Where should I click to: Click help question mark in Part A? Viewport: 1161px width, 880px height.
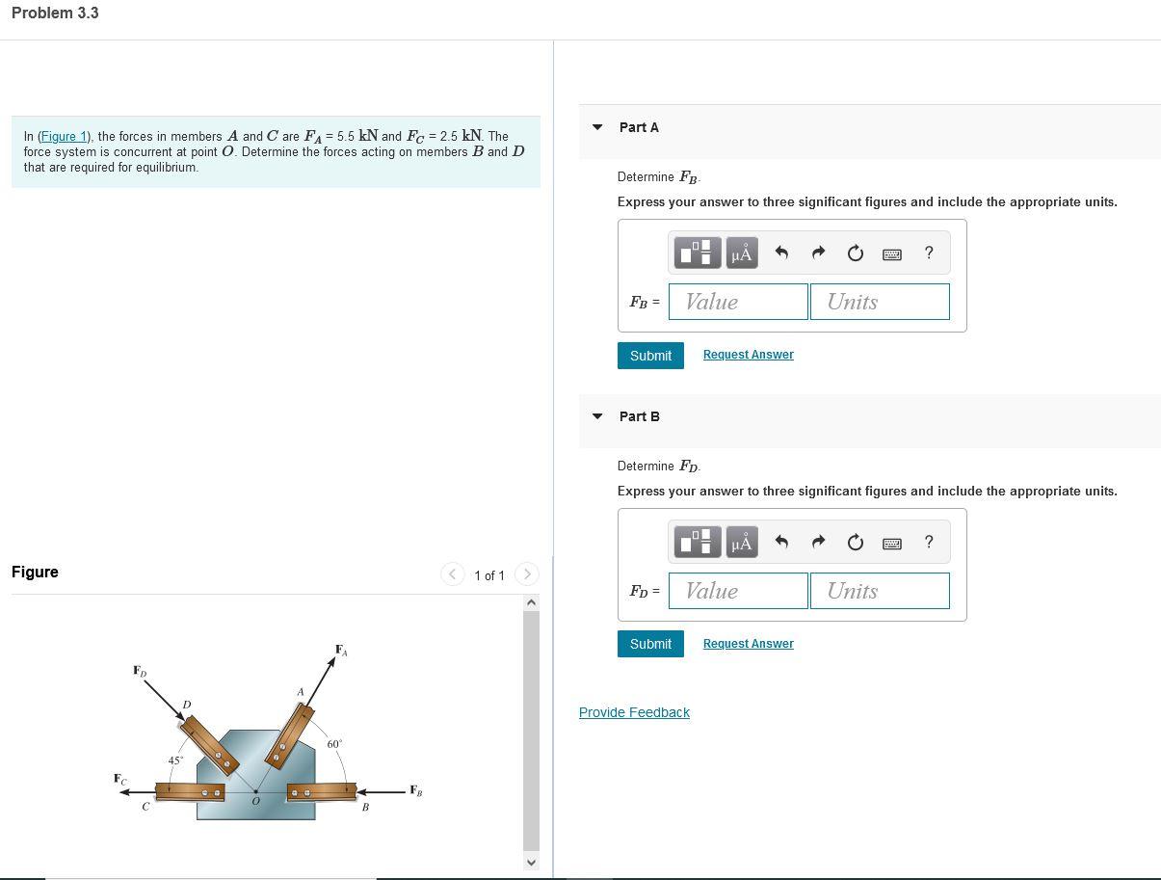[929, 253]
